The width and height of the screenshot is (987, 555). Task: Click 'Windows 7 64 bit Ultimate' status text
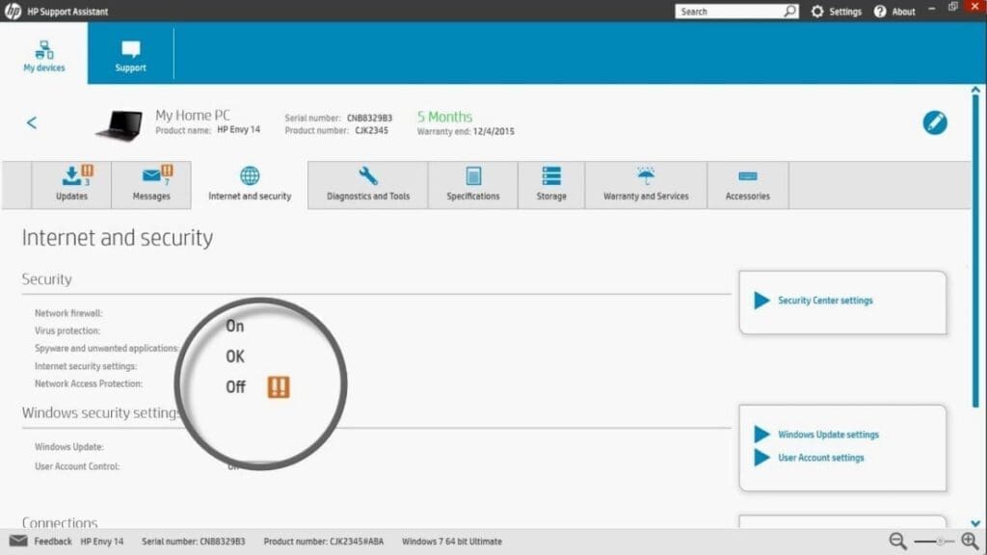click(452, 542)
